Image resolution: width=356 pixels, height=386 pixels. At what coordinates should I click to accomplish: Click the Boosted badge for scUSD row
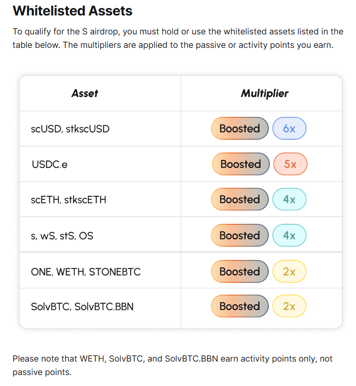click(x=240, y=129)
